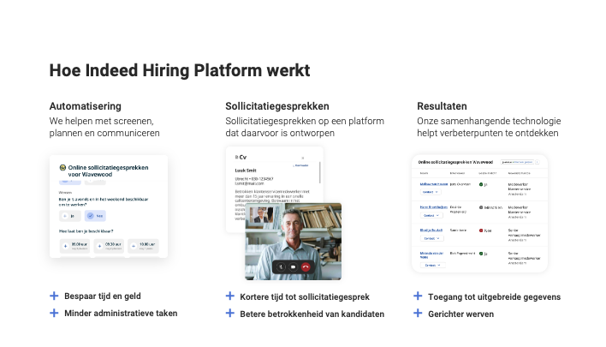This screenshot has width=606, height=347.
Task: Open the job selector in the results card header
Action: [x=517, y=162]
